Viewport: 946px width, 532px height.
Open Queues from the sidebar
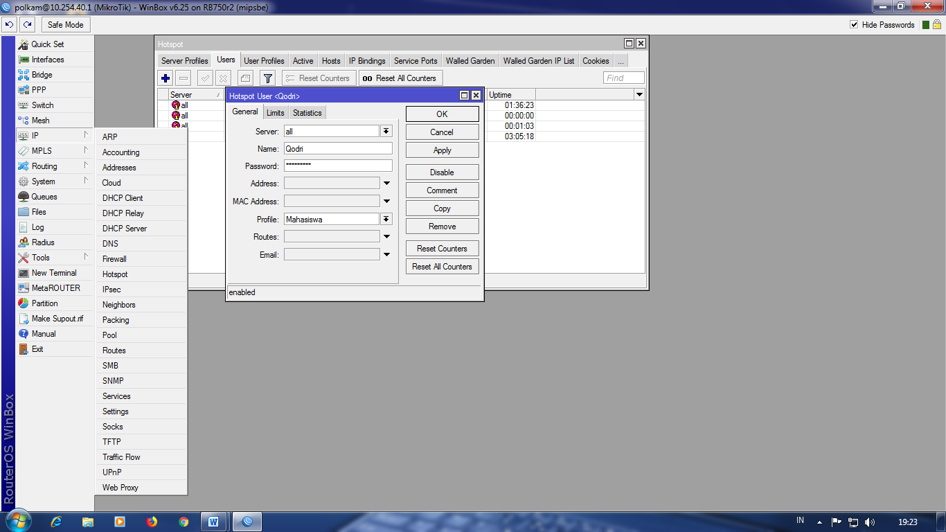[55, 197]
